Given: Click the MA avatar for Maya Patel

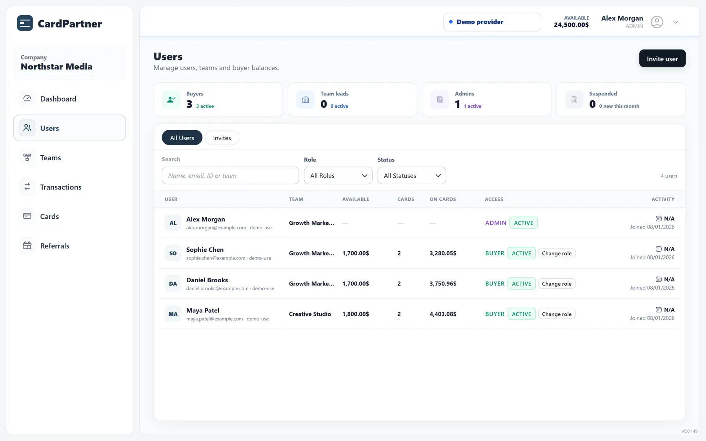Looking at the screenshot, I should coord(173,314).
